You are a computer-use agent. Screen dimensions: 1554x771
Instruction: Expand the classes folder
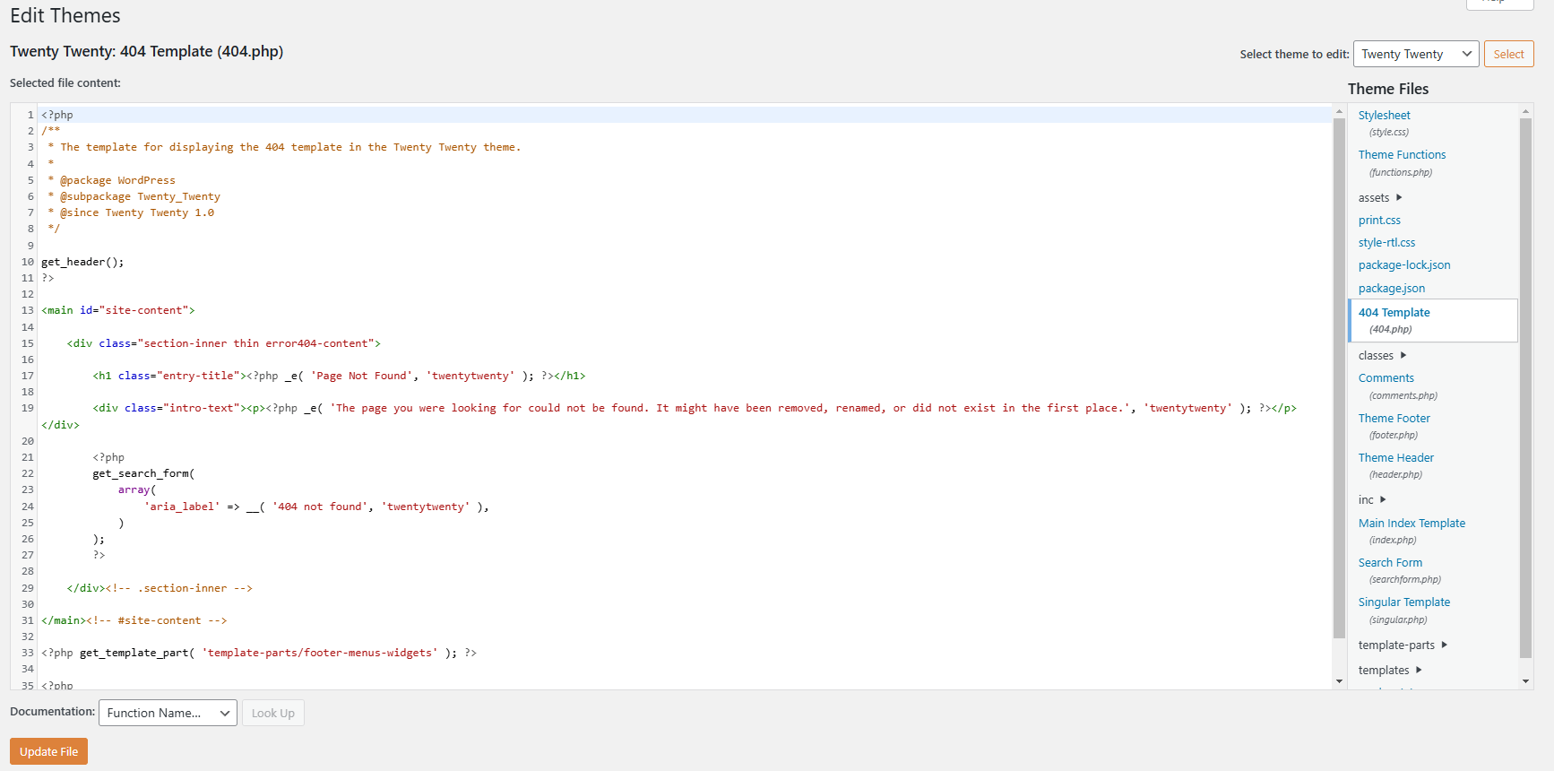pyautogui.click(x=1382, y=356)
